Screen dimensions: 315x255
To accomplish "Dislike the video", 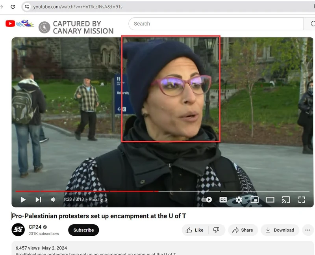I will point(217,230).
